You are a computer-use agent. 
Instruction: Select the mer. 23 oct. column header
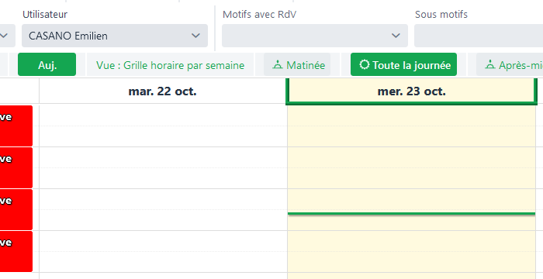(411, 91)
